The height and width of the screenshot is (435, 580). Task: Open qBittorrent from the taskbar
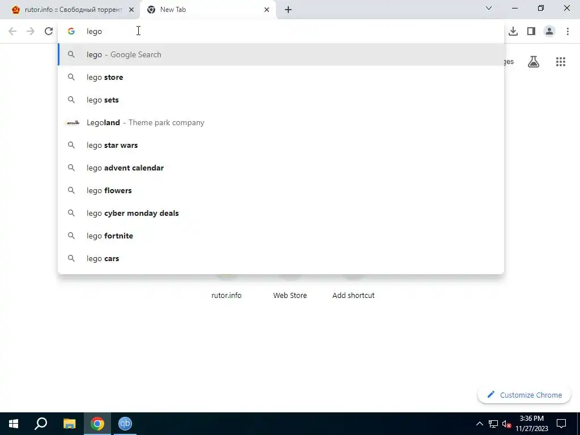(125, 424)
